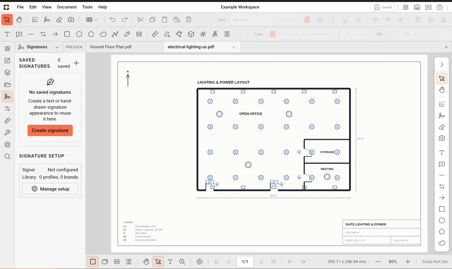The height and width of the screenshot is (269, 452).
Task: Collapse the right tool strip chevron
Action: click(x=442, y=65)
